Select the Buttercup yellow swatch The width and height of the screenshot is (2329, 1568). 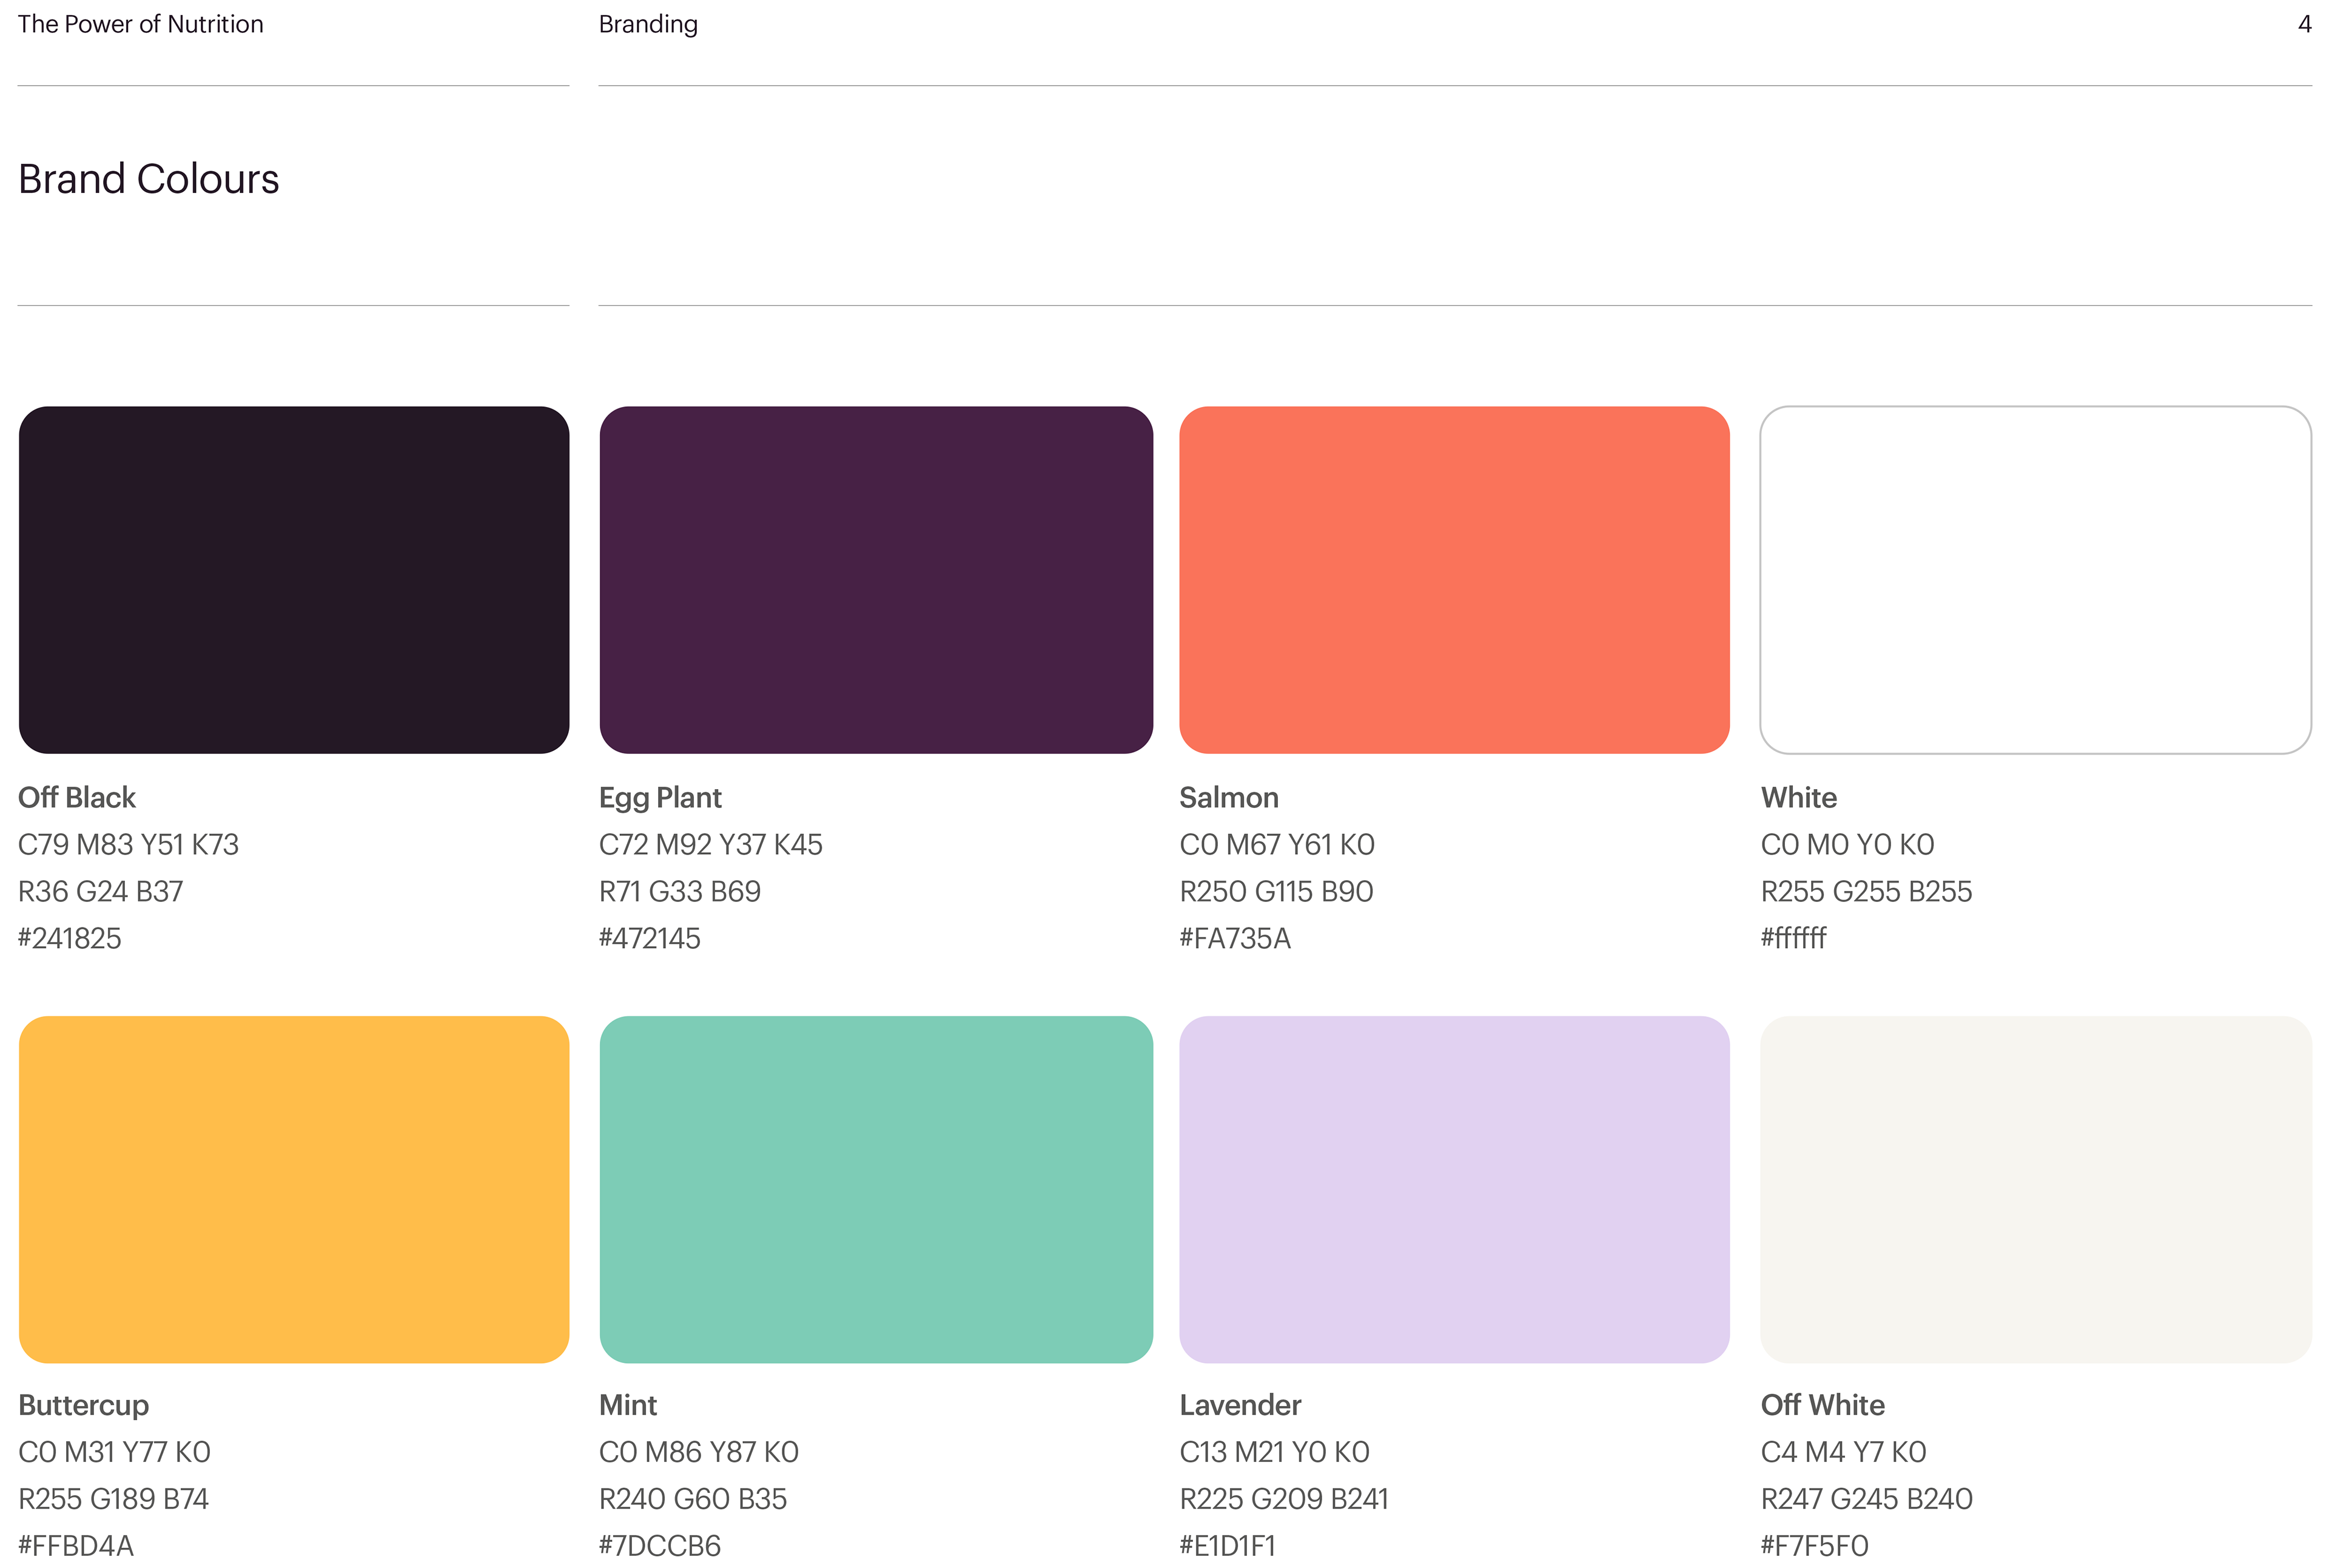294,1190
